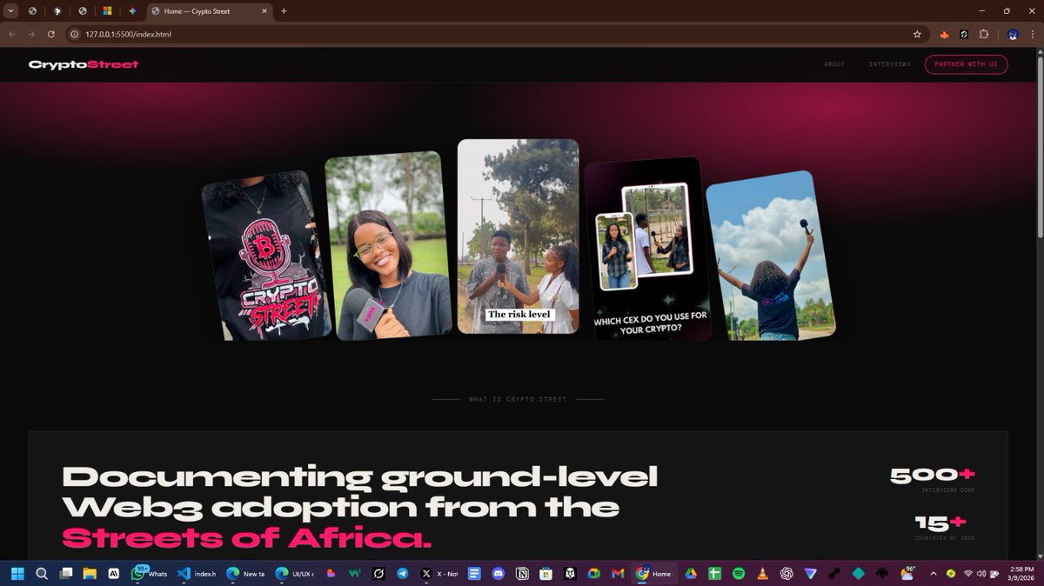Click the "WHAT IS CRYPTO STREET" label
Screen dimensions: 1044x586
click(x=518, y=399)
